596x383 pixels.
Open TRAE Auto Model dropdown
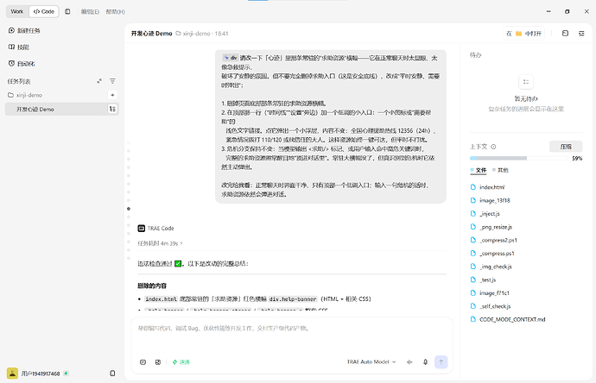click(371, 362)
